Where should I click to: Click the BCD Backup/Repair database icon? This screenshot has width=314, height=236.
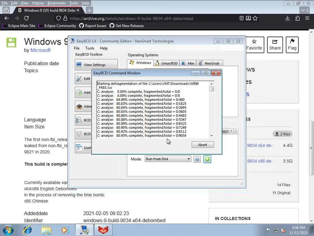pyautogui.click(x=79, y=120)
